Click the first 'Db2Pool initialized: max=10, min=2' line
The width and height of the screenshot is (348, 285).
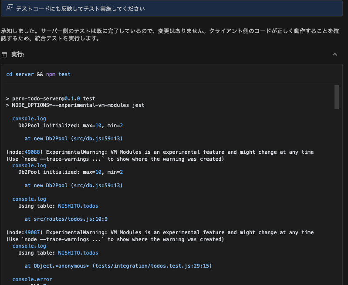coord(71,126)
